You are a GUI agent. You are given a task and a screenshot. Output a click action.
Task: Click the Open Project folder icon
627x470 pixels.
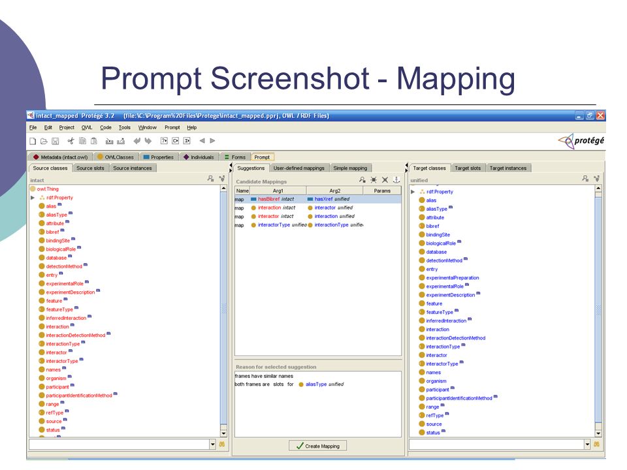pyautogui.click(x=44, y=141)
